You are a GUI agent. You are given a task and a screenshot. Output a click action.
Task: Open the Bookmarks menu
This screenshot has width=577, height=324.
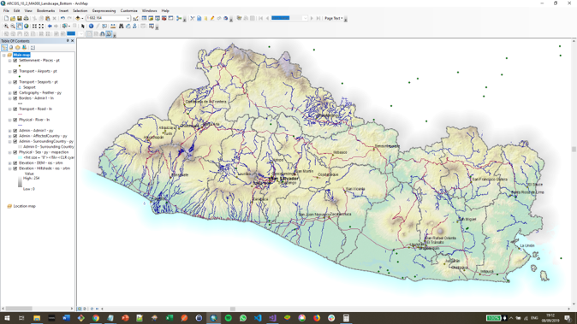[45, 10]
